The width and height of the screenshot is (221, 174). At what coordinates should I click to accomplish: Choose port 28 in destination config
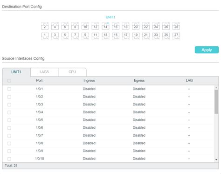tap(176, 26)
